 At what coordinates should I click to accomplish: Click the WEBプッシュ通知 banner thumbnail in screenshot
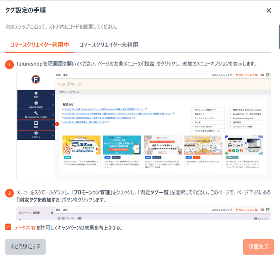(122, 145)
